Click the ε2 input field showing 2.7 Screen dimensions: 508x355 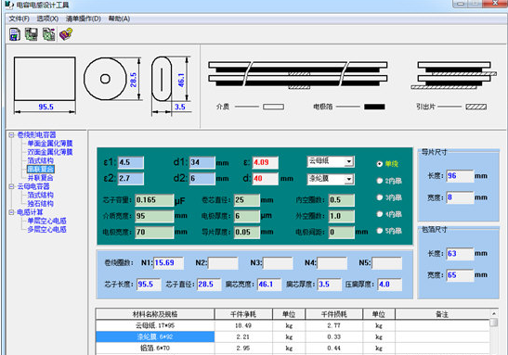point(131,179)
